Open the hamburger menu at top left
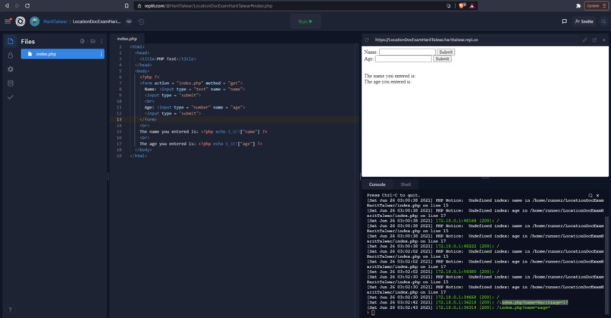This screenshot has width=611, height=318. tap(8, 21)
